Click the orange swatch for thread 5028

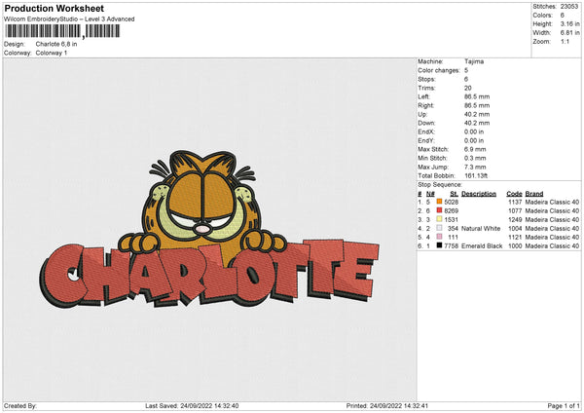439,202
